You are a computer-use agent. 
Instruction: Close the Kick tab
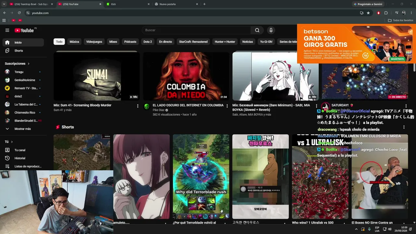149,4
